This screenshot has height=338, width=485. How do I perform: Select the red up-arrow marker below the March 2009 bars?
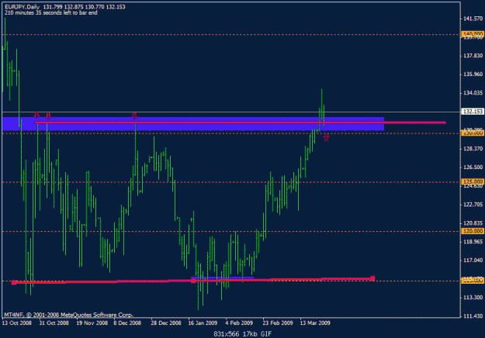click(x=326, y=137)
